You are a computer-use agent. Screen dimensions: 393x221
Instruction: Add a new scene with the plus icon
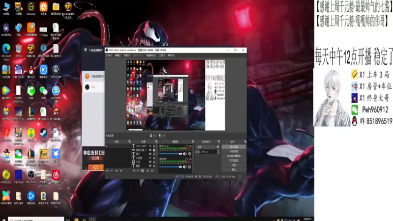pos(107,170)
